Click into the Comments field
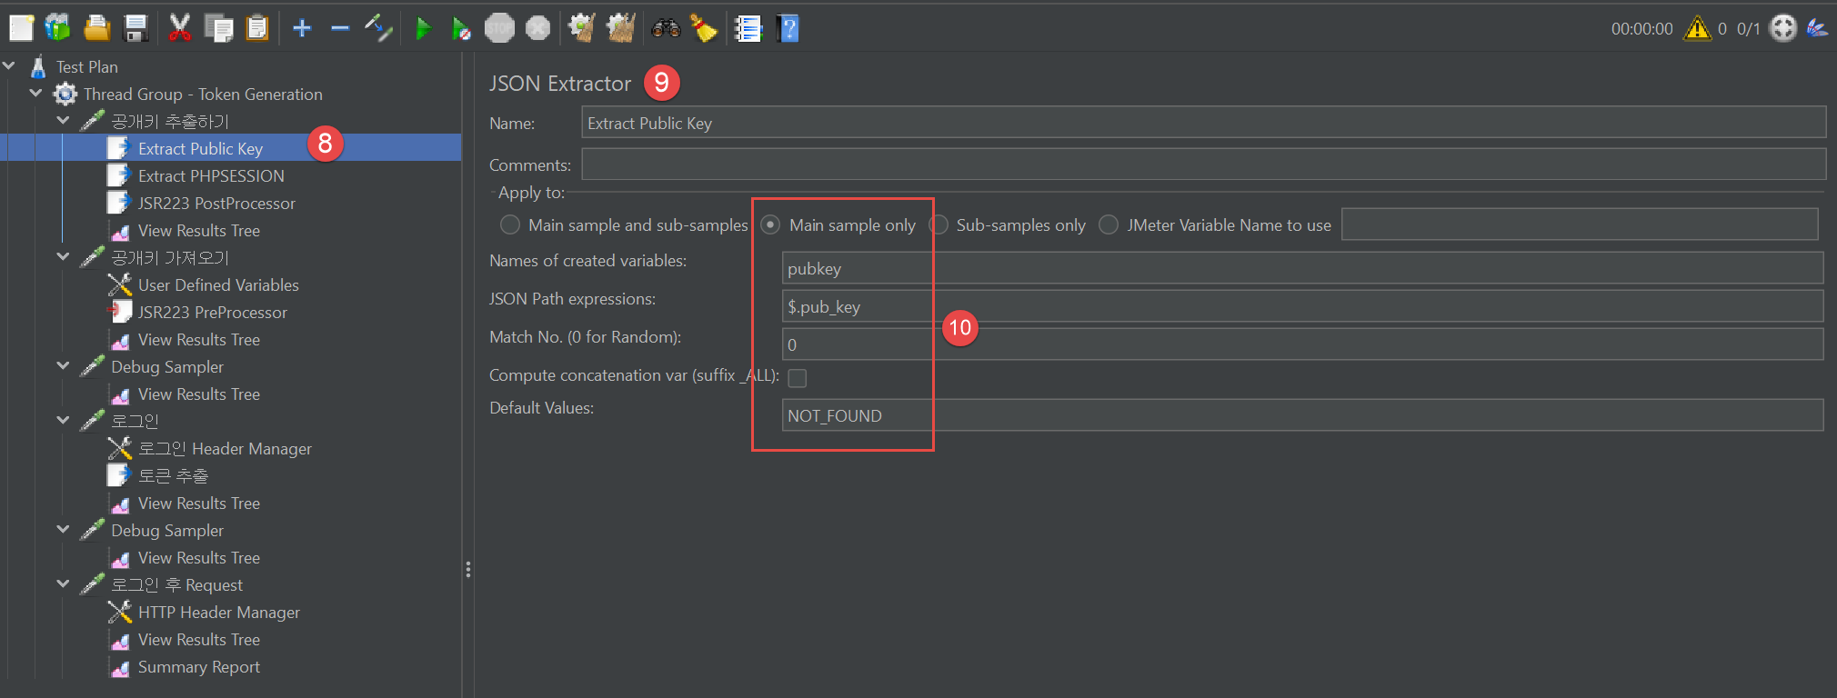1837x698 pixels. tap(1203, 165)
